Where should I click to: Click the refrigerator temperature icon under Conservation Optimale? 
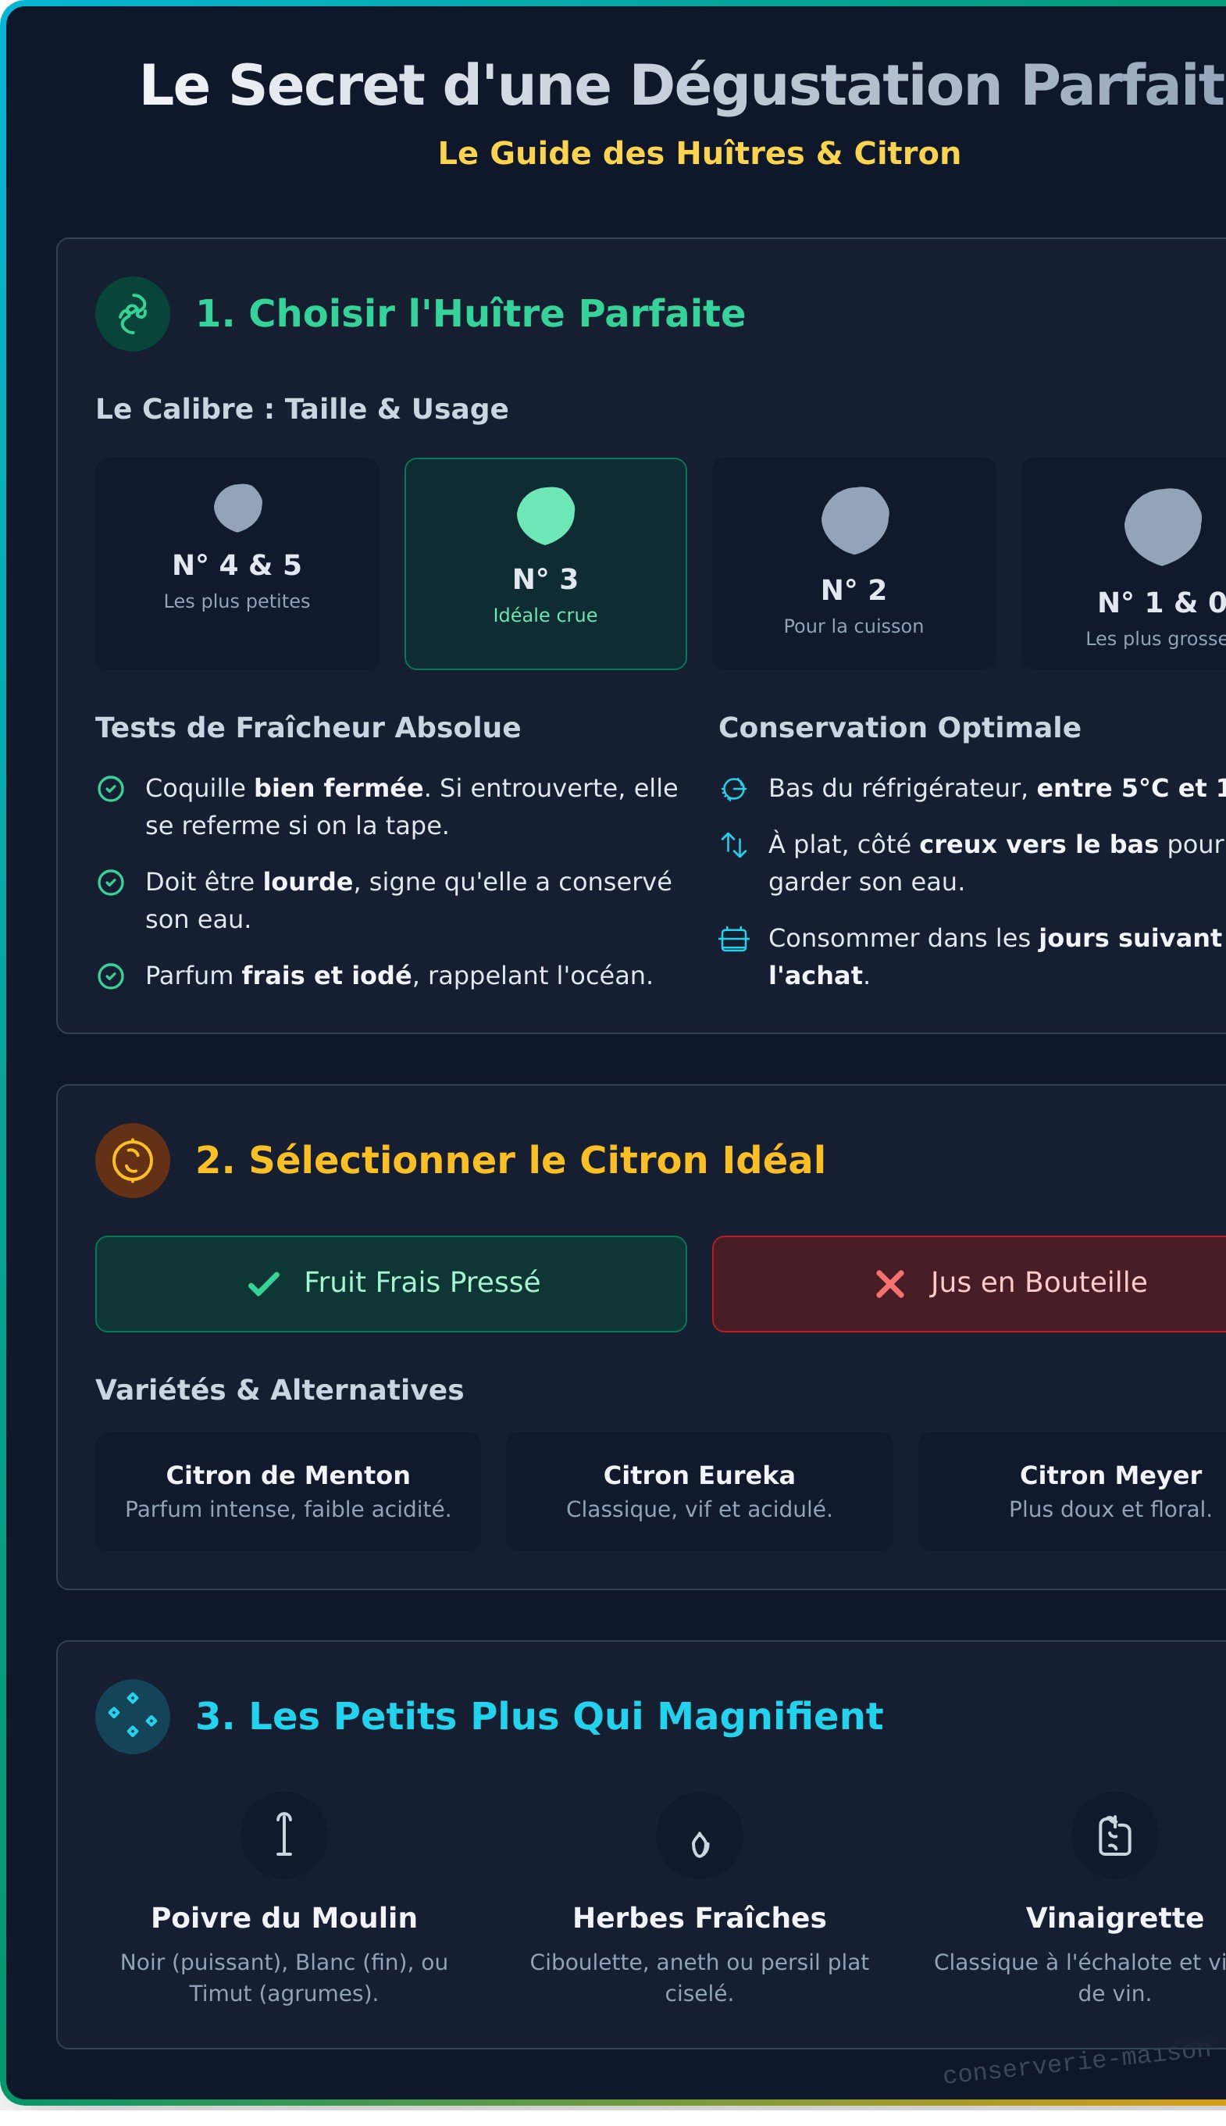click(734, 789)
